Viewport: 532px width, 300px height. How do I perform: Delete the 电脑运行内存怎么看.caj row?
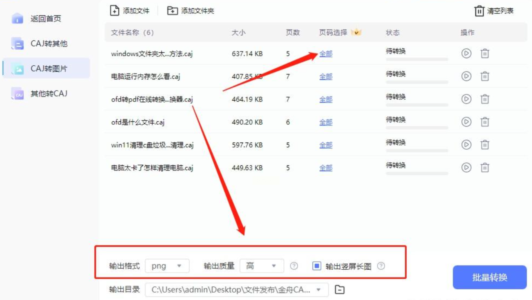click(x=485, y=76)
